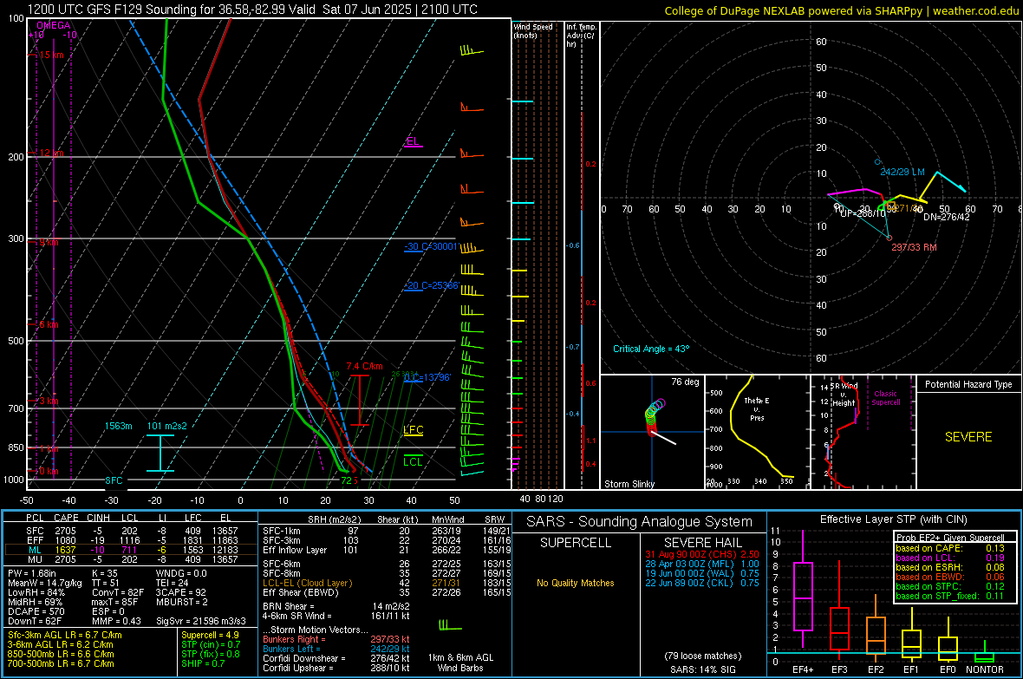Select the 28 Apr 03 00Z (MFL) analogue
The width and height of the screenshot is (1023, 679).
pyautogui.click(x=702, y=564)
